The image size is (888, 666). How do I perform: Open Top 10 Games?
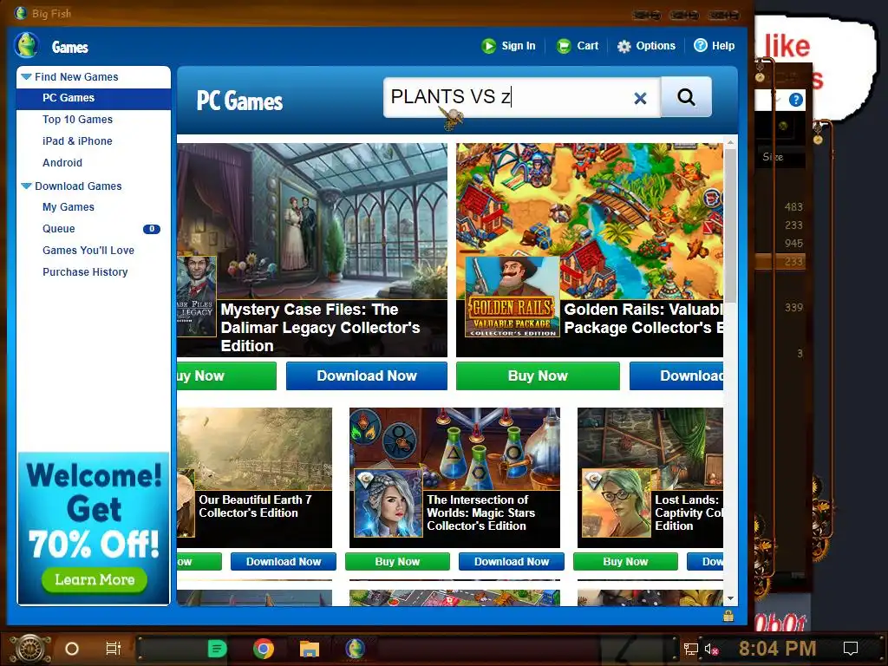[x=77, y=120]
